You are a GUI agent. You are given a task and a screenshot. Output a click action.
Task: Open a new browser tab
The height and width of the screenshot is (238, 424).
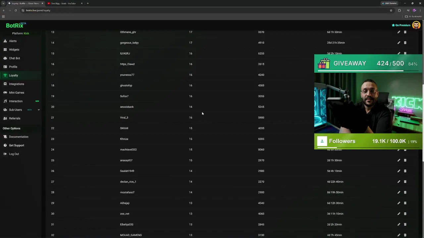click(x=88, y=3)
